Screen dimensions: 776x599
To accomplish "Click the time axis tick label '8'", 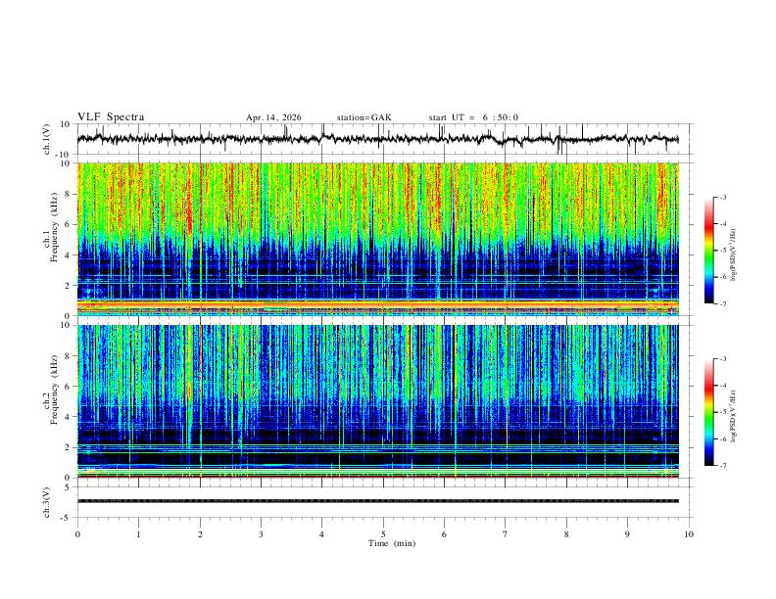I will pos(566,534).
